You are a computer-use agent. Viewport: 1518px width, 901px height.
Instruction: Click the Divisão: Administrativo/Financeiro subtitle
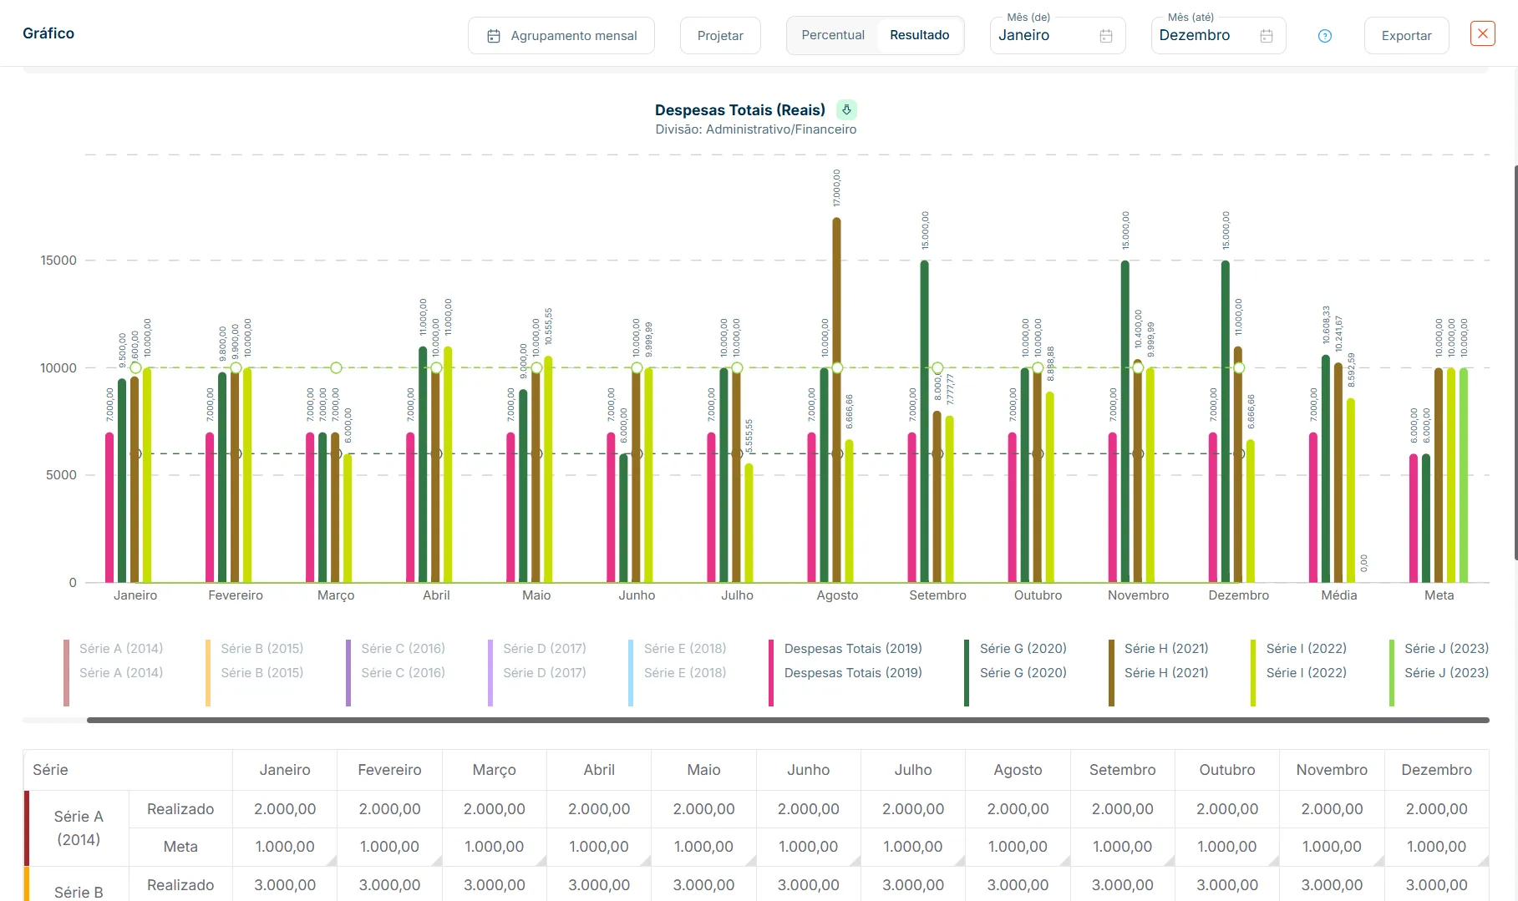coord(756,129)
